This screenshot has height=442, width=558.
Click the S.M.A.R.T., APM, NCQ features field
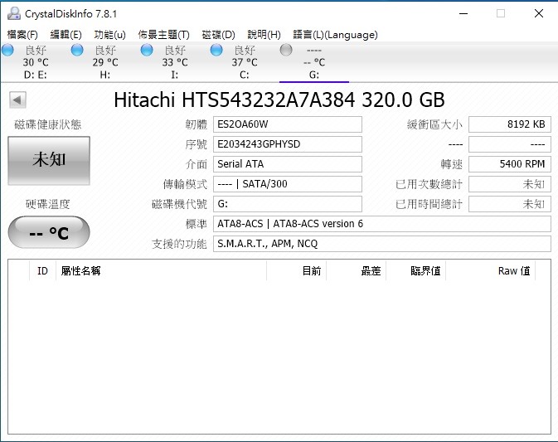[x=382, y=244]
